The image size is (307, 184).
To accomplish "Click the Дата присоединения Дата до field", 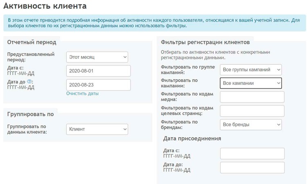I will [x=253, y=167].
